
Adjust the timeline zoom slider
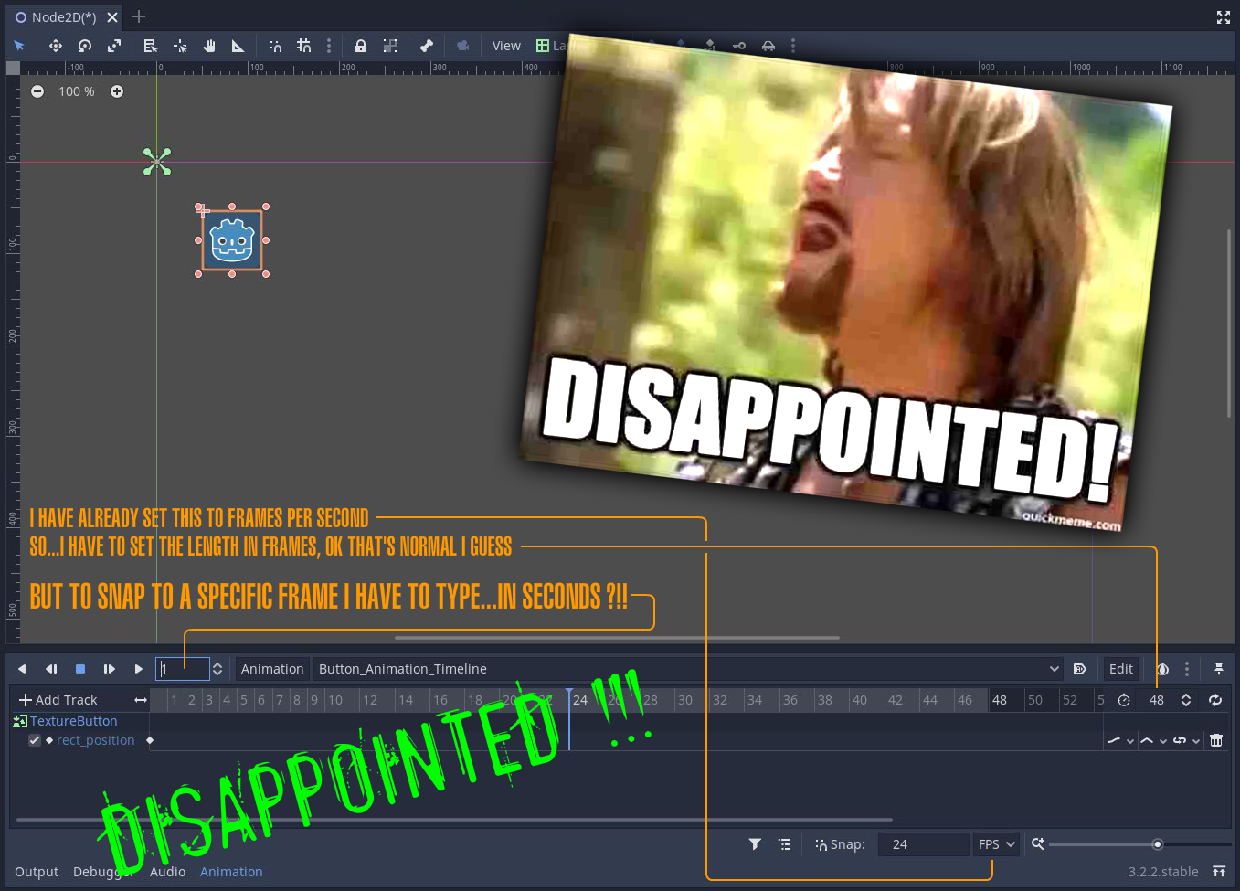pyautogui.click(x=1157, y=844)
